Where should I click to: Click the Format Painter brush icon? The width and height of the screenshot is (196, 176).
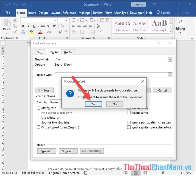(15, 32)
